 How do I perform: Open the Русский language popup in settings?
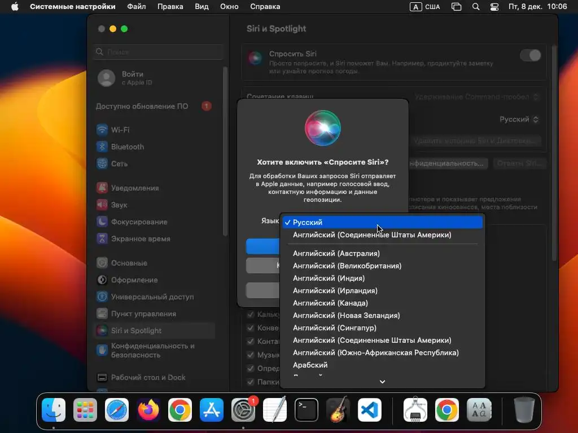519,120
